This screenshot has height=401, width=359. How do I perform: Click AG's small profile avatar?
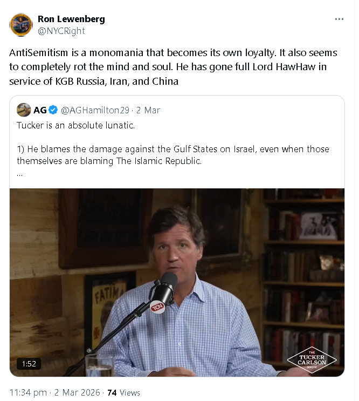pyautogui.click(x=24, y=110)
